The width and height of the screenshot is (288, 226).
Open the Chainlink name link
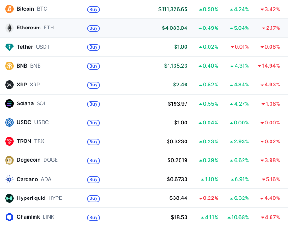[x=28, y=217]
